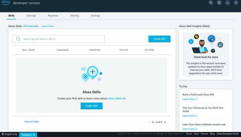
Task: Open the Blog footer link
Action: [x=212, y=134]
